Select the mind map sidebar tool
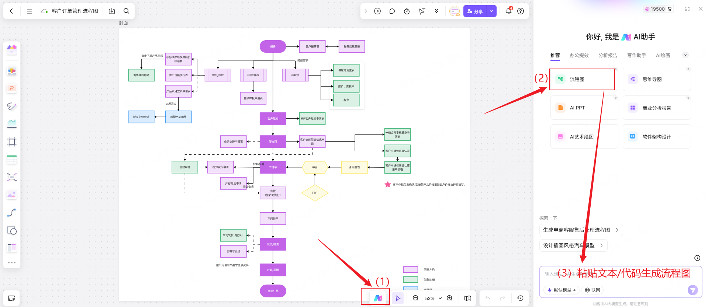This screenshot has width=708, height=307. (x=12, y=177)
